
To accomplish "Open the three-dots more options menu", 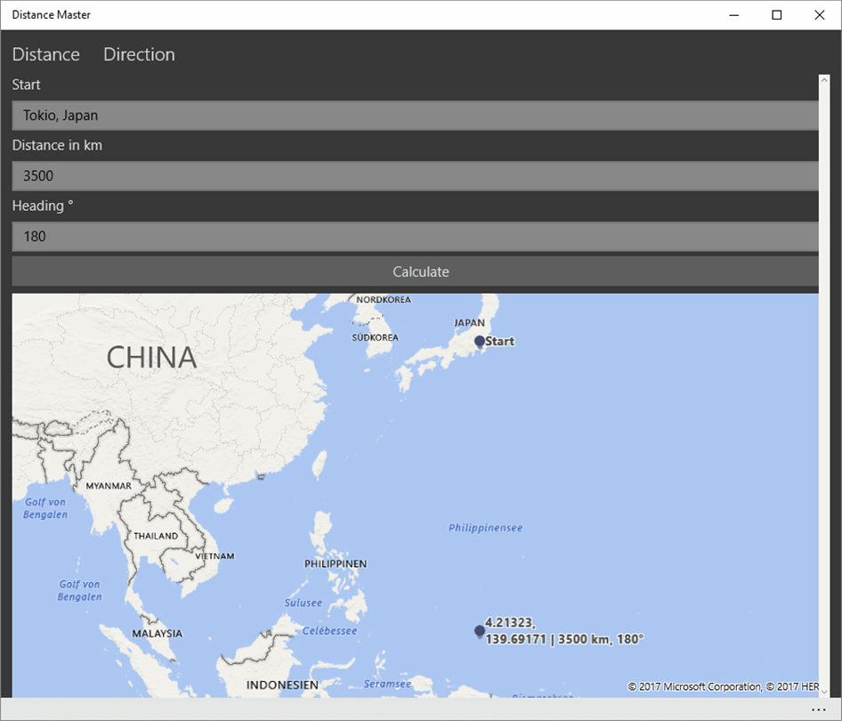I will coord(818,709).
